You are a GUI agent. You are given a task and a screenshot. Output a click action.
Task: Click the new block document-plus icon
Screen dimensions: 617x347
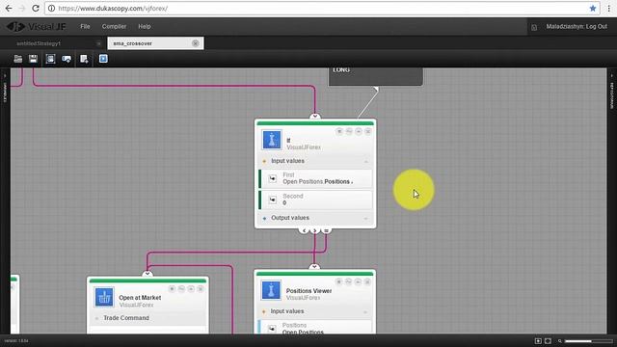(x=84, y=59)
